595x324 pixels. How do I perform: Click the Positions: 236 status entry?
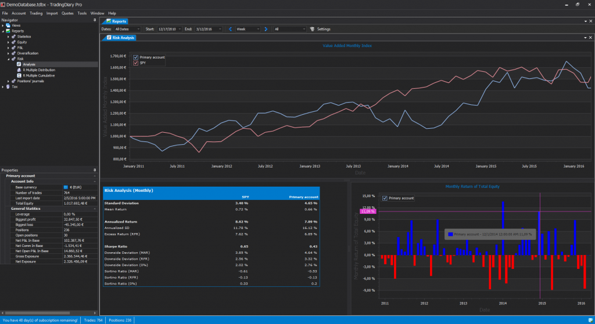(x=120, y=320)
